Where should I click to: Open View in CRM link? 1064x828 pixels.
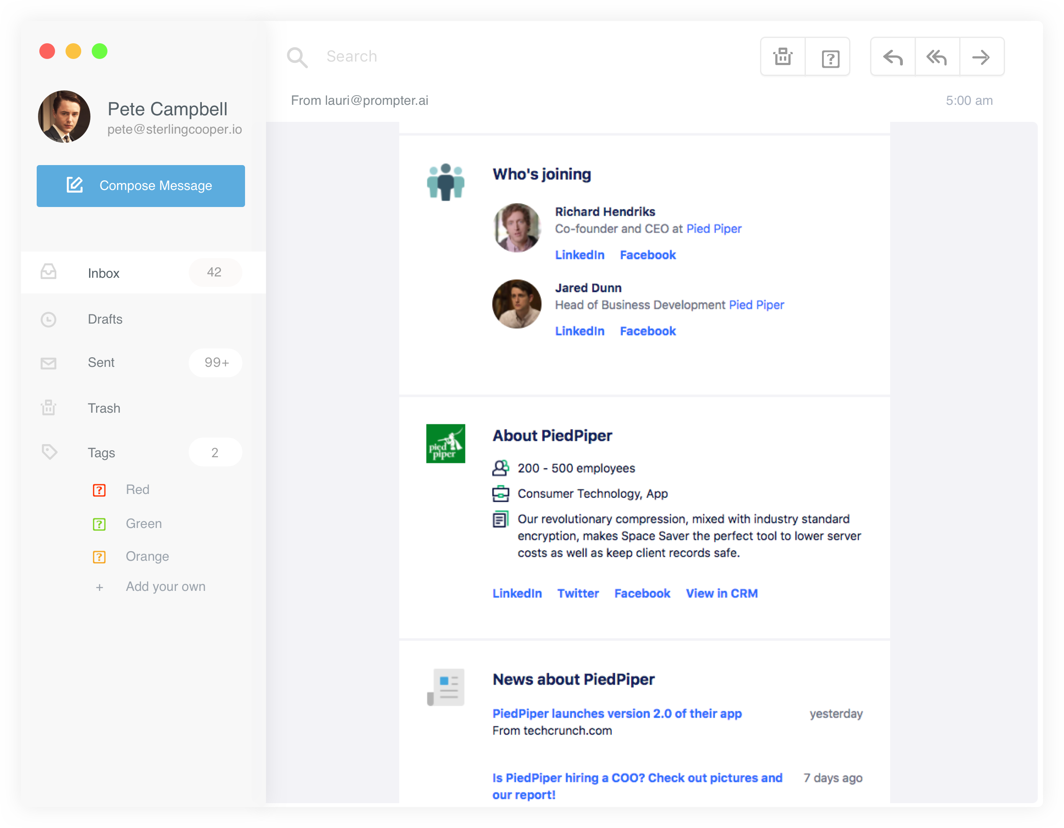click(722, 593)
